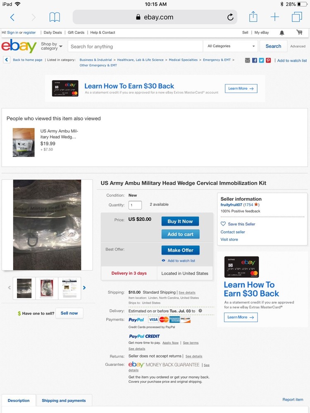The width and height of the screenshot is (310, 413).
Task: Click the Buy It Now button
Action: coord(180,221)
